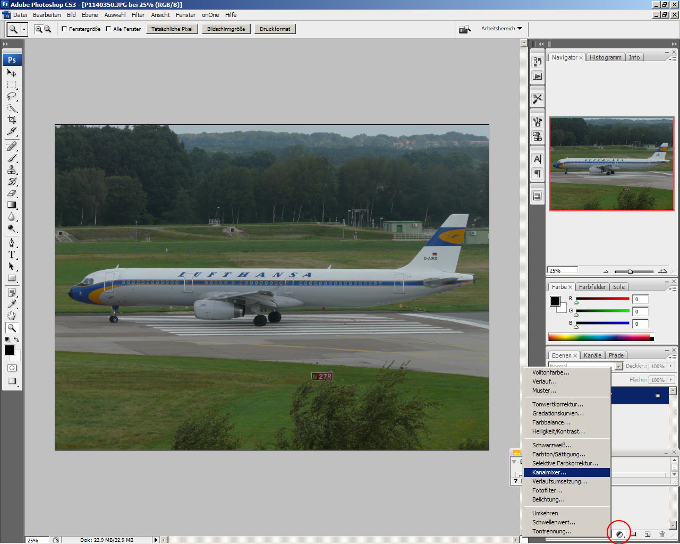Expand the collapsed panel dock arrows
The width and height of the screenshot is (680, 544).
coord(541,44)
